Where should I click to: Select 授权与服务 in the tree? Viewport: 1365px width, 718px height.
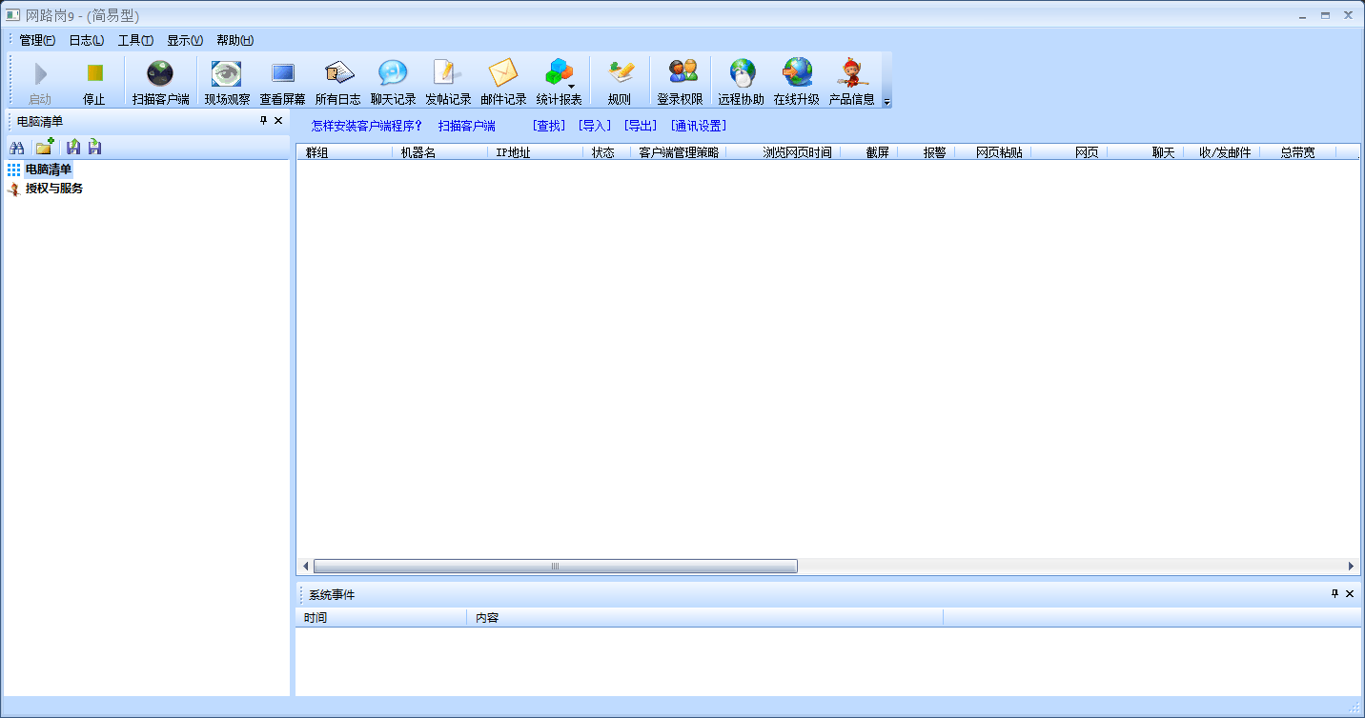pyautogui.click(x=53, y=189)
